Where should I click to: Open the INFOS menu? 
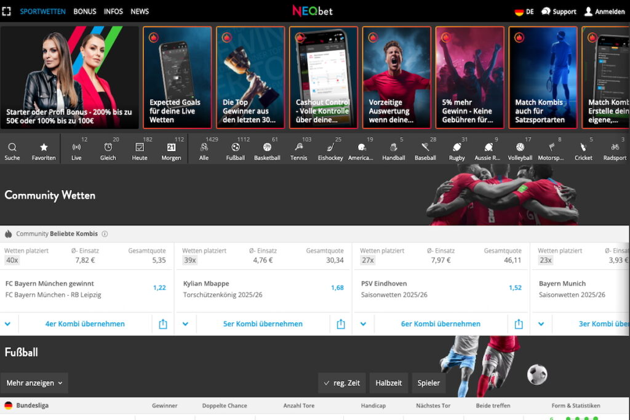click(113, 12)
